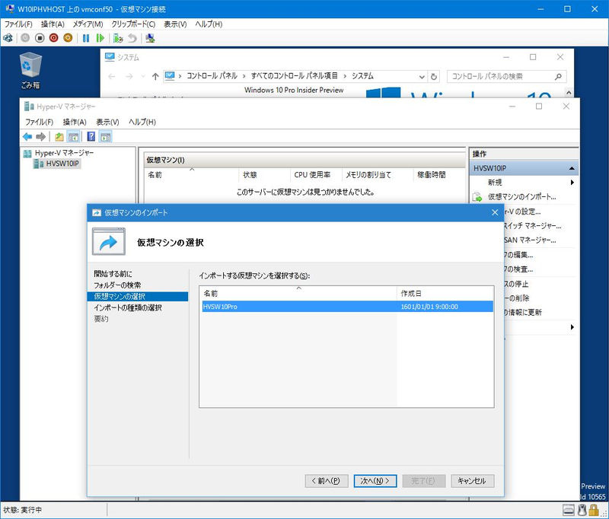Click the Start (power on) icon in VM toolbar

click(x=25, y=38)
